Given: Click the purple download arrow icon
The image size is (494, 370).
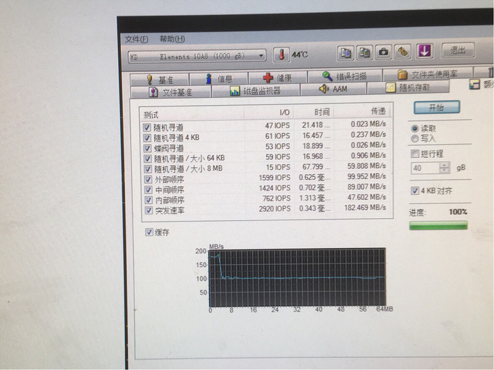Looking at the screenshot, I should pos(424,51).
